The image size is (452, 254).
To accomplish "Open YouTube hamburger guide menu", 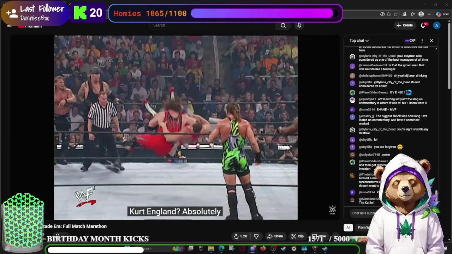I will (10, 26).
